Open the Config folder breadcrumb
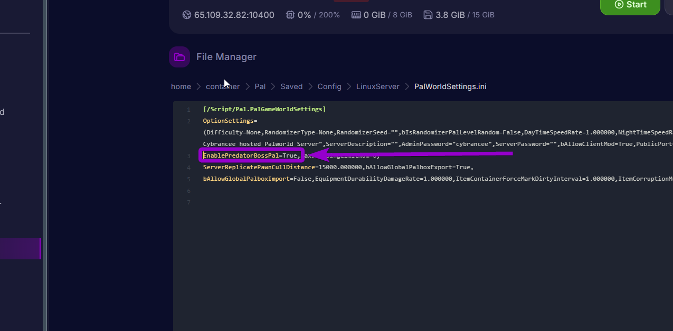Screen dimensions: 673x331 [329, 86]
